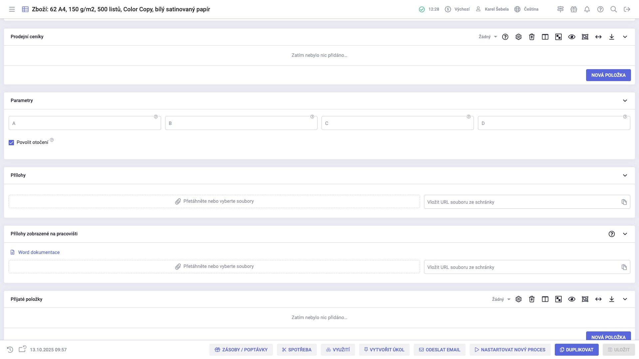The width and height of the screenshot is (639, 359).
Task: Click the notifications bell icon
Action: (x=587, y=9)
